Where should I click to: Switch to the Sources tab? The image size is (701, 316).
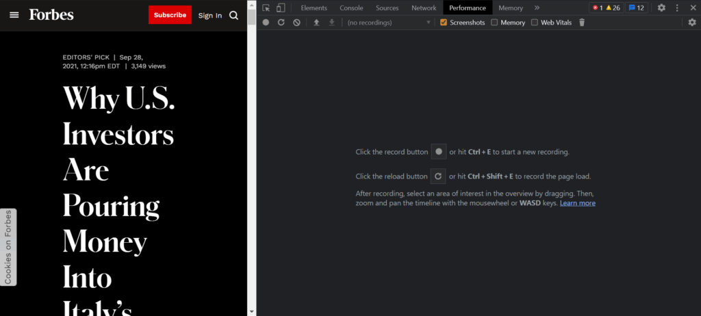click(x=387, y=8)
